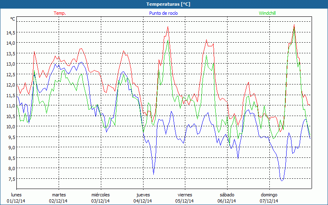Viewport: 328px width, 205px height.
Task: Select the red Temp. legend label
Action: pyautogui.click(x=60, y=13)
